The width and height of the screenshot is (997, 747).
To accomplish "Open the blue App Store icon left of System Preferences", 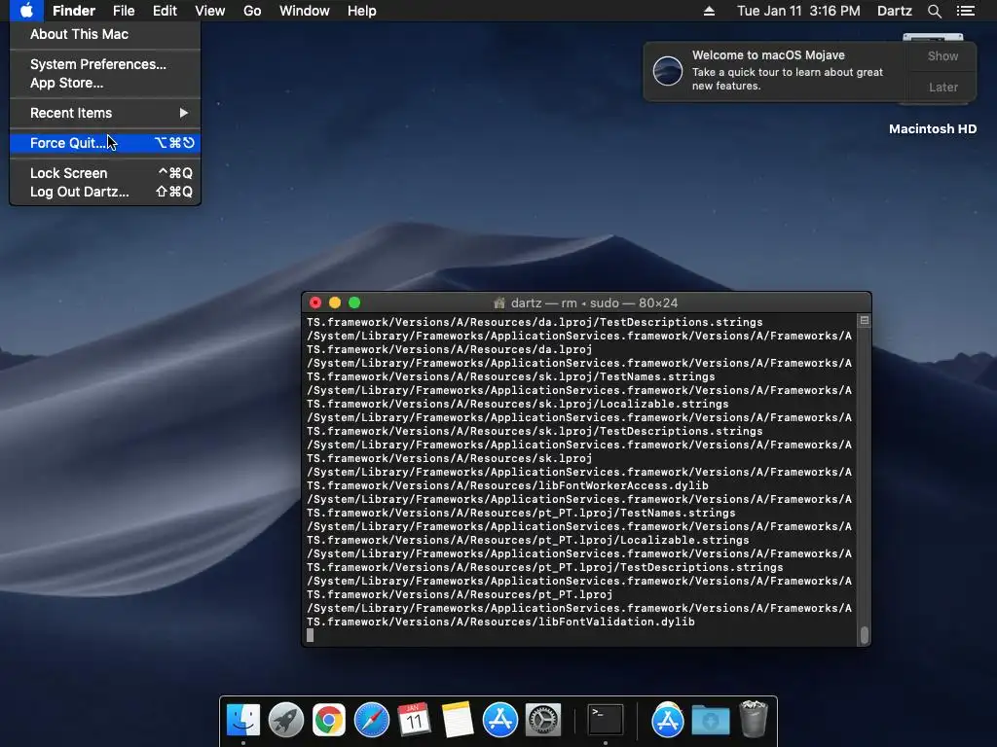I will [499, 721].
